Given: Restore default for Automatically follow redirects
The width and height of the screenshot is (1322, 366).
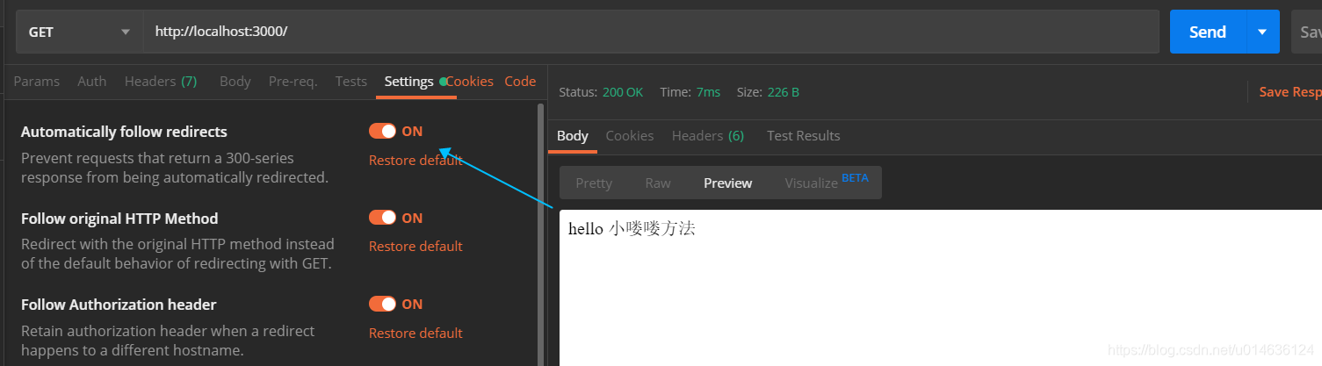Looking at the screenshot, I should click(415, 160).
